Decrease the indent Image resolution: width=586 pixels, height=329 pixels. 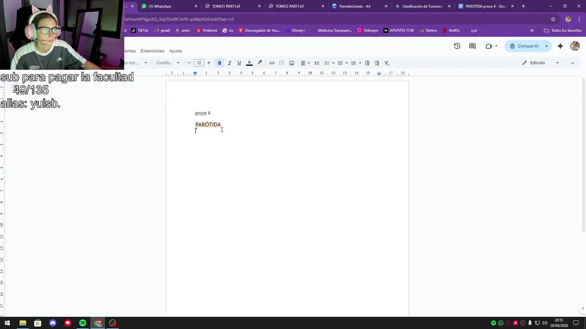367,63
